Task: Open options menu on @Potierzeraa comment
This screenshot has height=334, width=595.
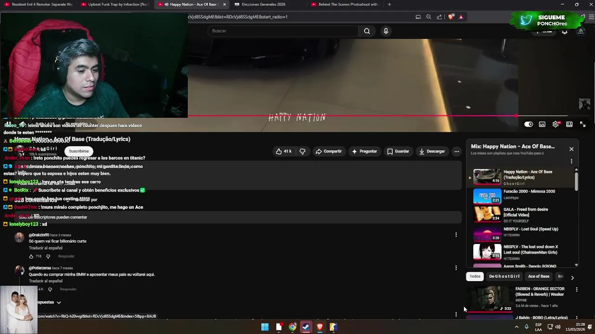Action: point(456,268)
